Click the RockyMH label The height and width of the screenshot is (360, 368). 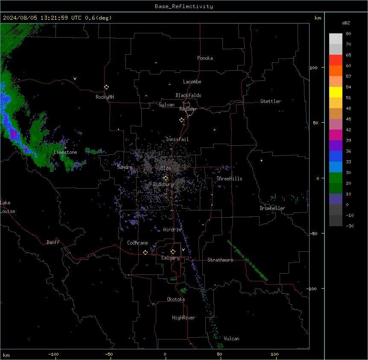[105, 97]
